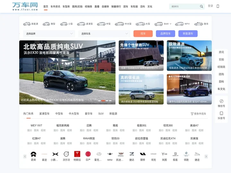Select the 大型 car type icon

pyautogui.click(x=140, y=24)
